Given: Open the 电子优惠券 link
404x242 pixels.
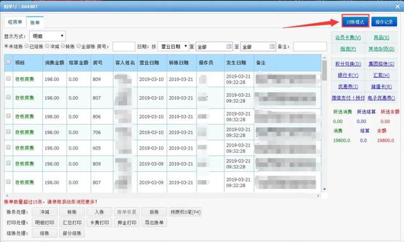Looking at the screenshot, I should [381, 98].
